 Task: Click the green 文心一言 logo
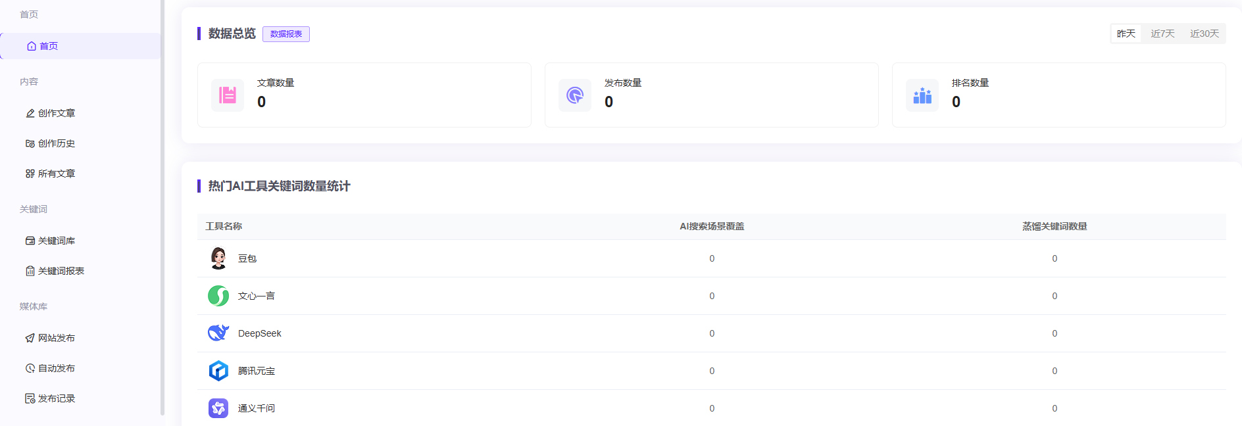tap(218, 296)
